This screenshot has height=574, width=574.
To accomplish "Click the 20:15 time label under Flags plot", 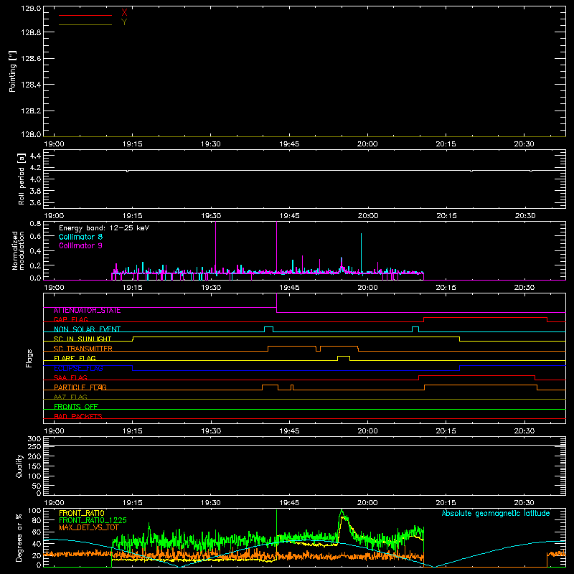I will pos(446,431).
